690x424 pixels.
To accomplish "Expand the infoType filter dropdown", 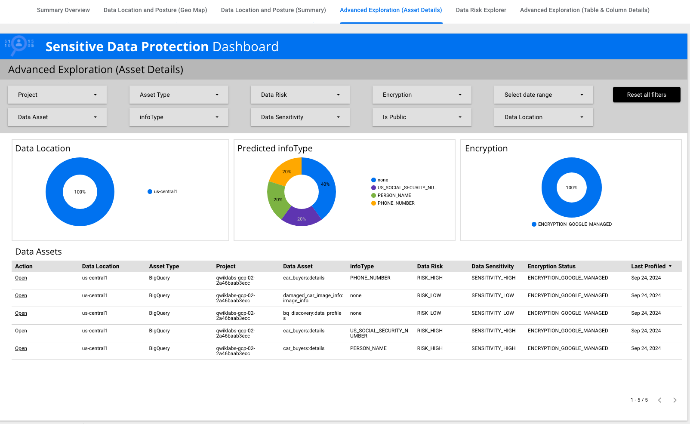I will 179,117.
